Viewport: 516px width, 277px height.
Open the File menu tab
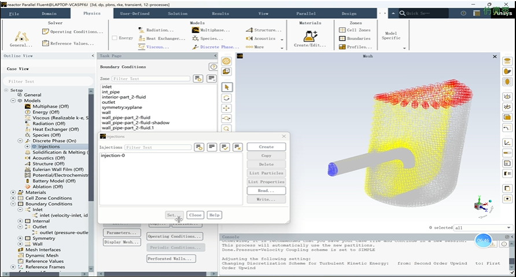click(14, 13)
